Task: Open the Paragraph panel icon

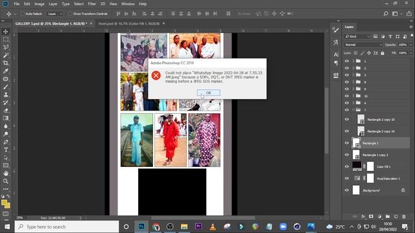Action: [336, 63]
